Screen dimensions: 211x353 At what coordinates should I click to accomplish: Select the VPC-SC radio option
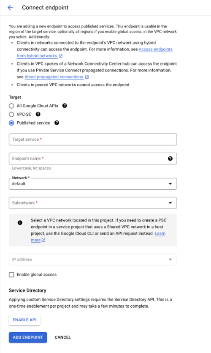click(11, 115)
